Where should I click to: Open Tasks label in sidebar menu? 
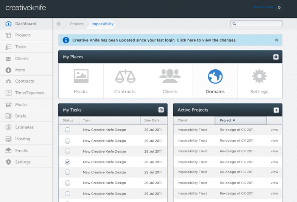point(20,47)
